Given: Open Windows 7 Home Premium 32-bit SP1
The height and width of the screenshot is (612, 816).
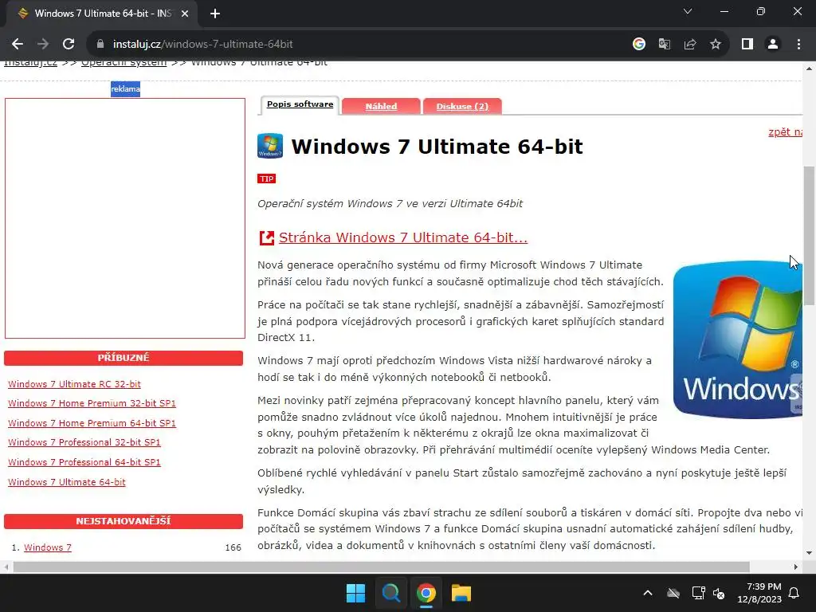Looking at the screenshot, I should pyautogui.click(x=92, y=403).
